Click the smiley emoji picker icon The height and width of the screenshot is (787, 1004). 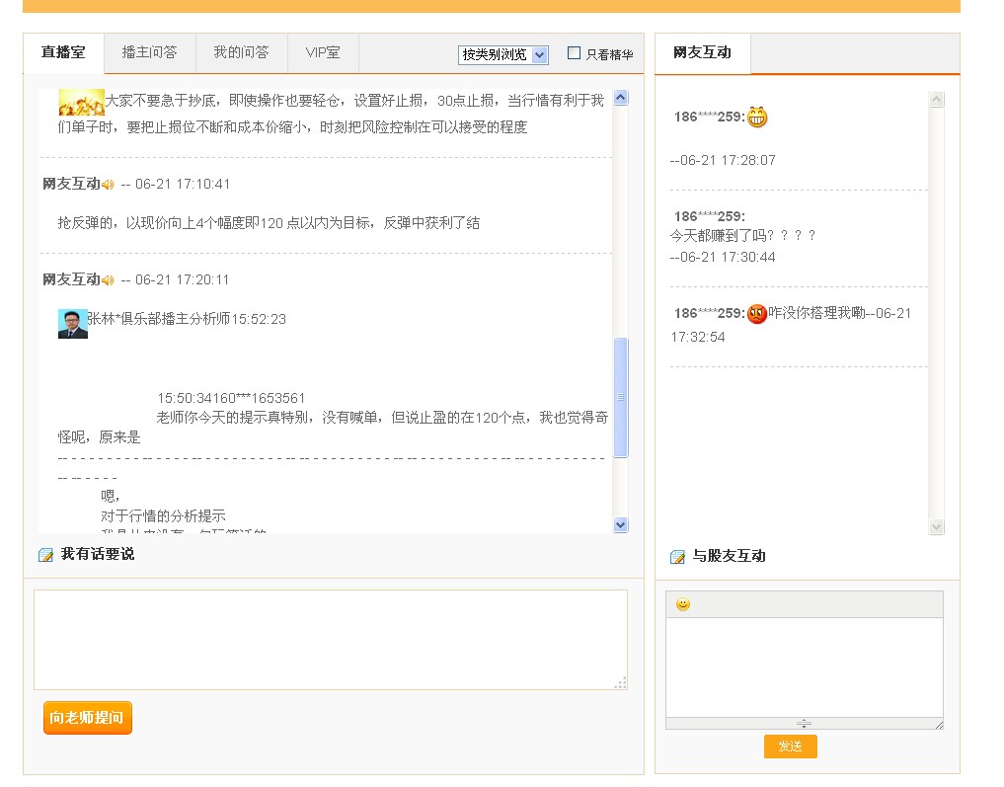tap(683, 604)
